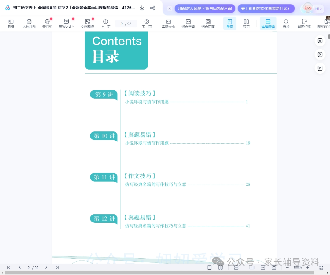Screen dimensions: 330x275
Task: Toggle 连续阅读 continuous reading
Action: 268,24
